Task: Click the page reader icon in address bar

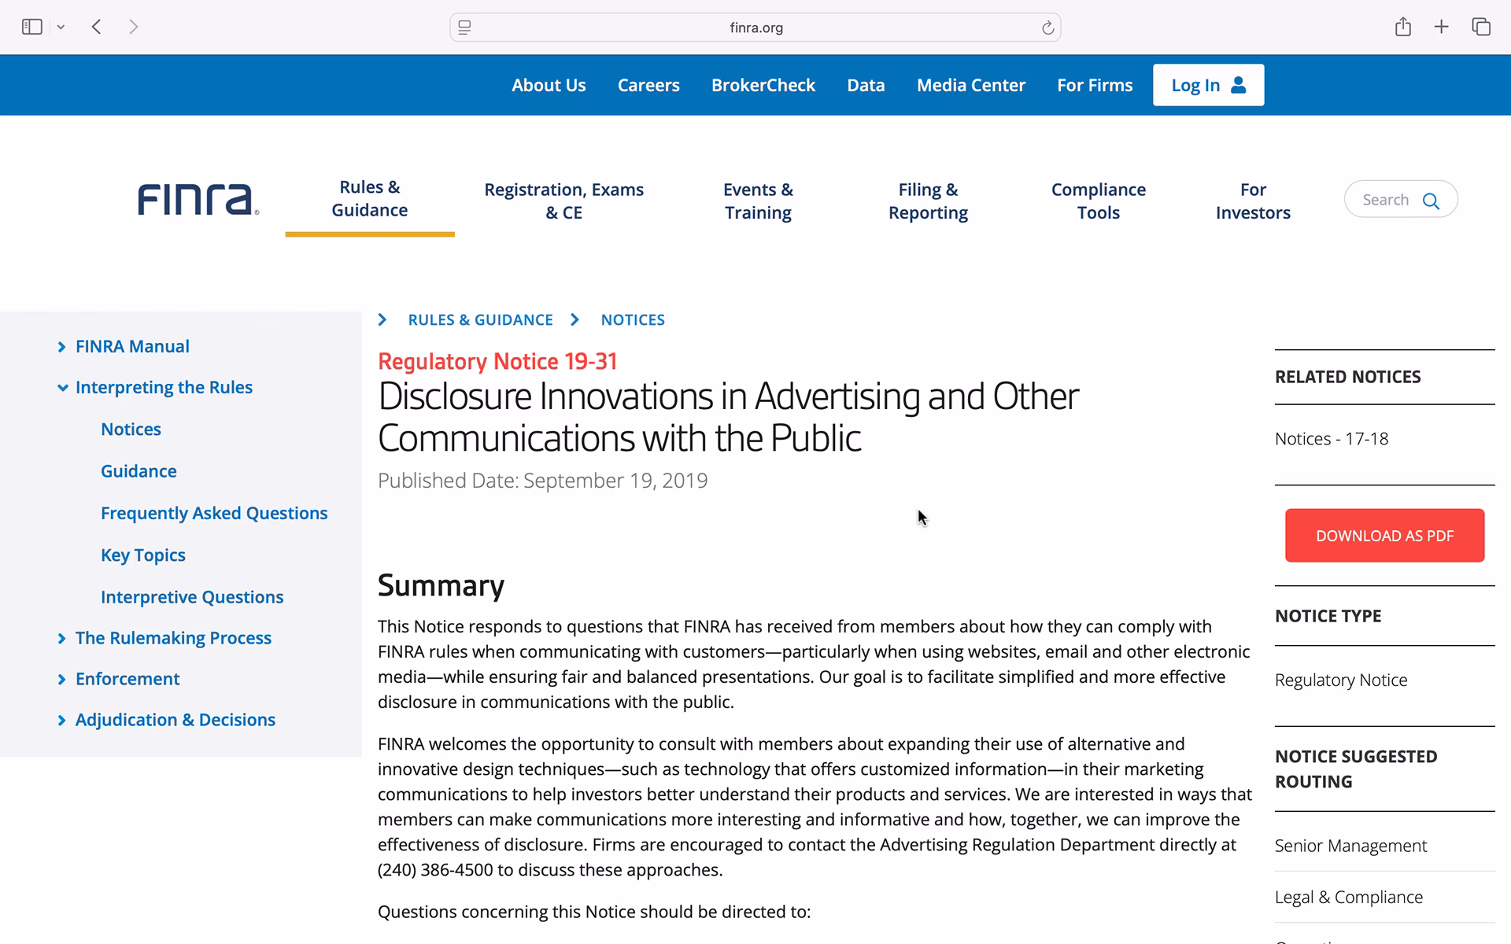Action: [x=465, y=28]
